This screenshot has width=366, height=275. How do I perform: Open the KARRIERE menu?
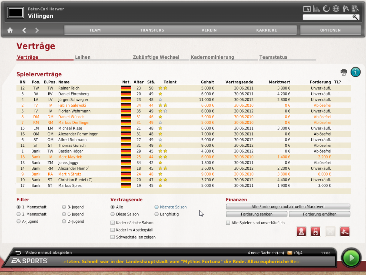pyautogui.click(x=266, y=30)
